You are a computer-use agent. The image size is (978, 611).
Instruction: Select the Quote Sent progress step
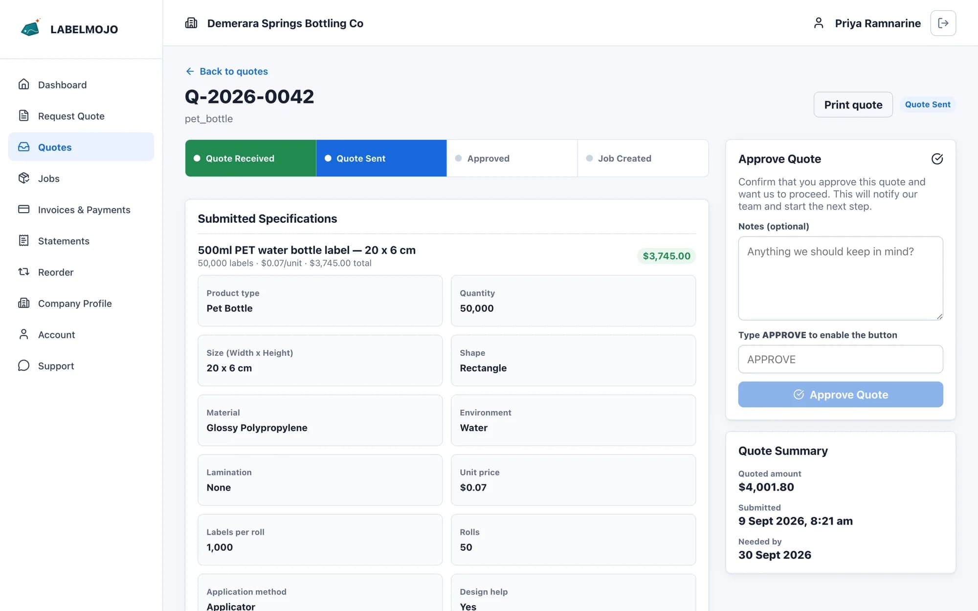[381, 158]
